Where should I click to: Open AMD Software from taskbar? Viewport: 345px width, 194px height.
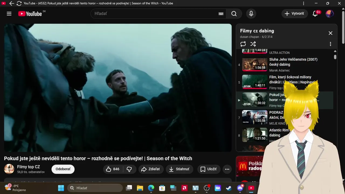click(x=185, y=188)
